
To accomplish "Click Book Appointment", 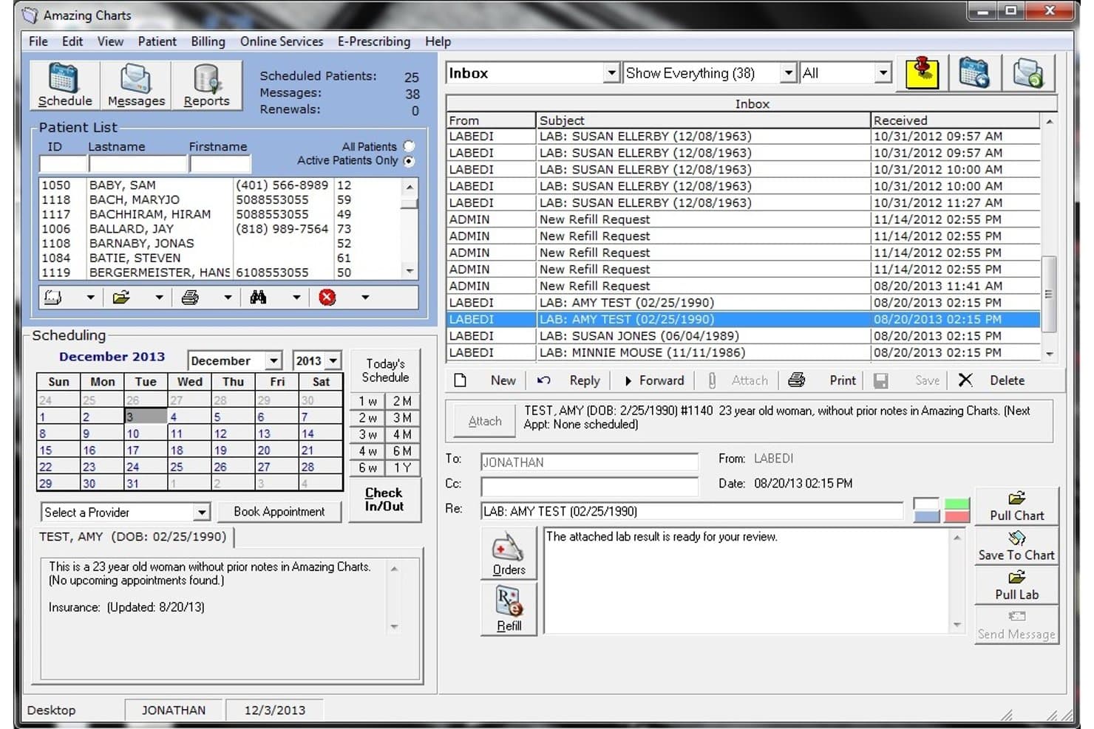I will coord(279,511).
